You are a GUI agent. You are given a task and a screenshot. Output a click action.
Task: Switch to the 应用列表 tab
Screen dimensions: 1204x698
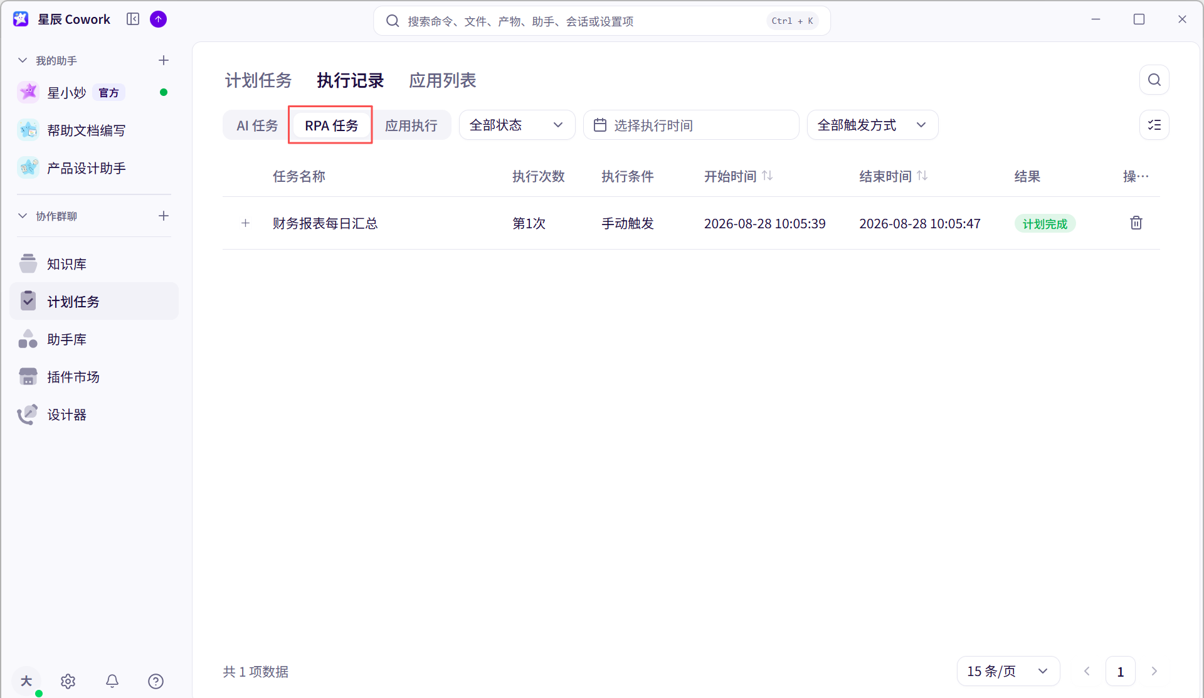point(443,80)
